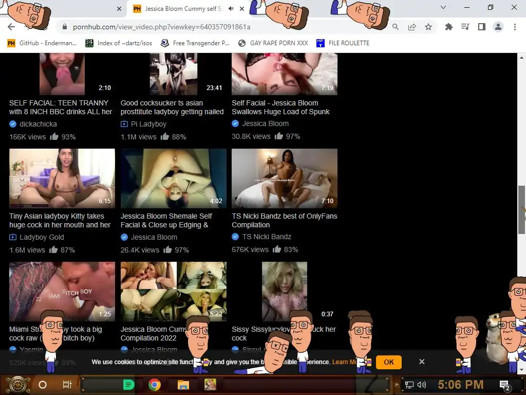Open Chrome's three-dot menu
The image size is (526, 395).
coord(515,27)
